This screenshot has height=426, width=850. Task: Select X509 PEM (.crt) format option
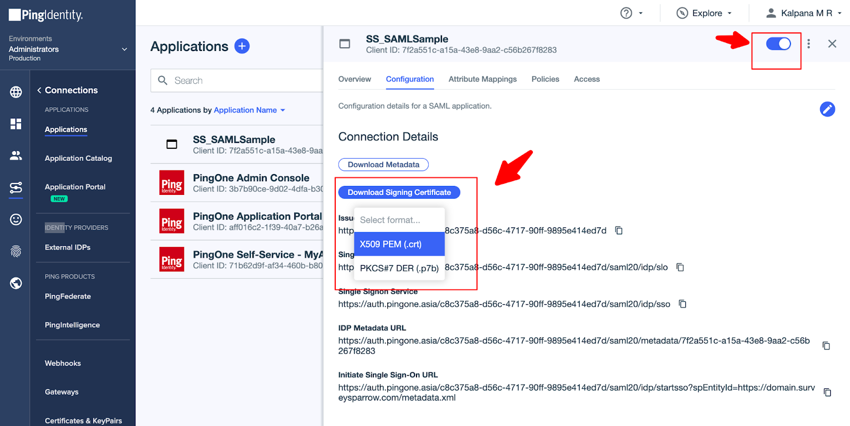pos(399,244)
